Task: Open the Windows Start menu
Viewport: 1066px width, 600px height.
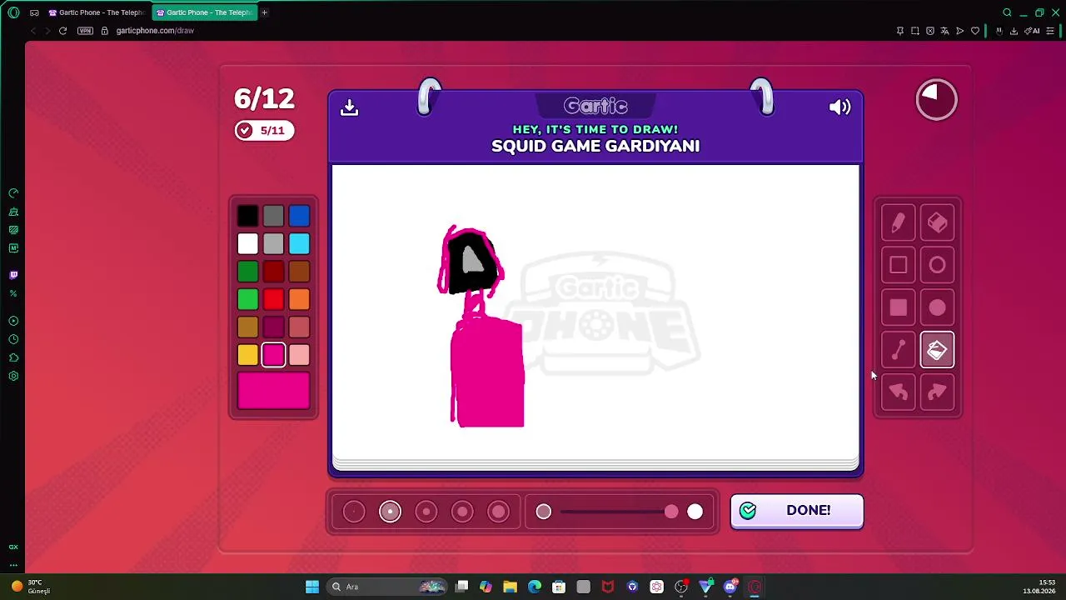Action: point(312,587)
